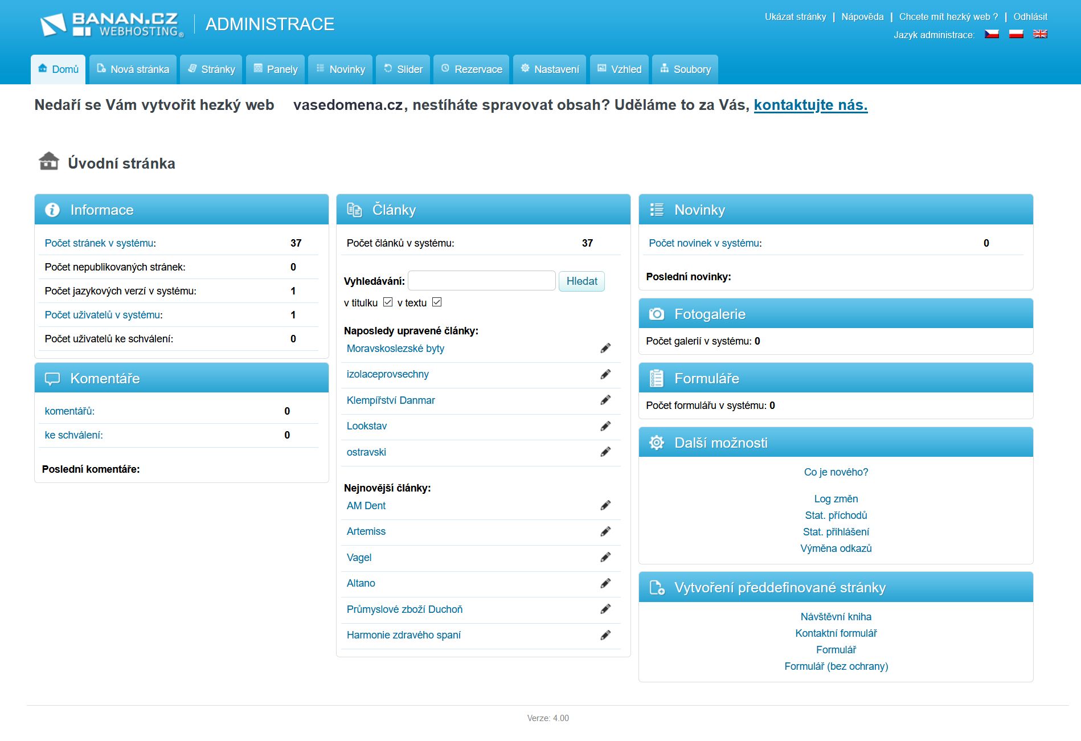Select the Polish flag language icon
The width and height of the screenshot is (1081, 741).
coord(1016,34)
